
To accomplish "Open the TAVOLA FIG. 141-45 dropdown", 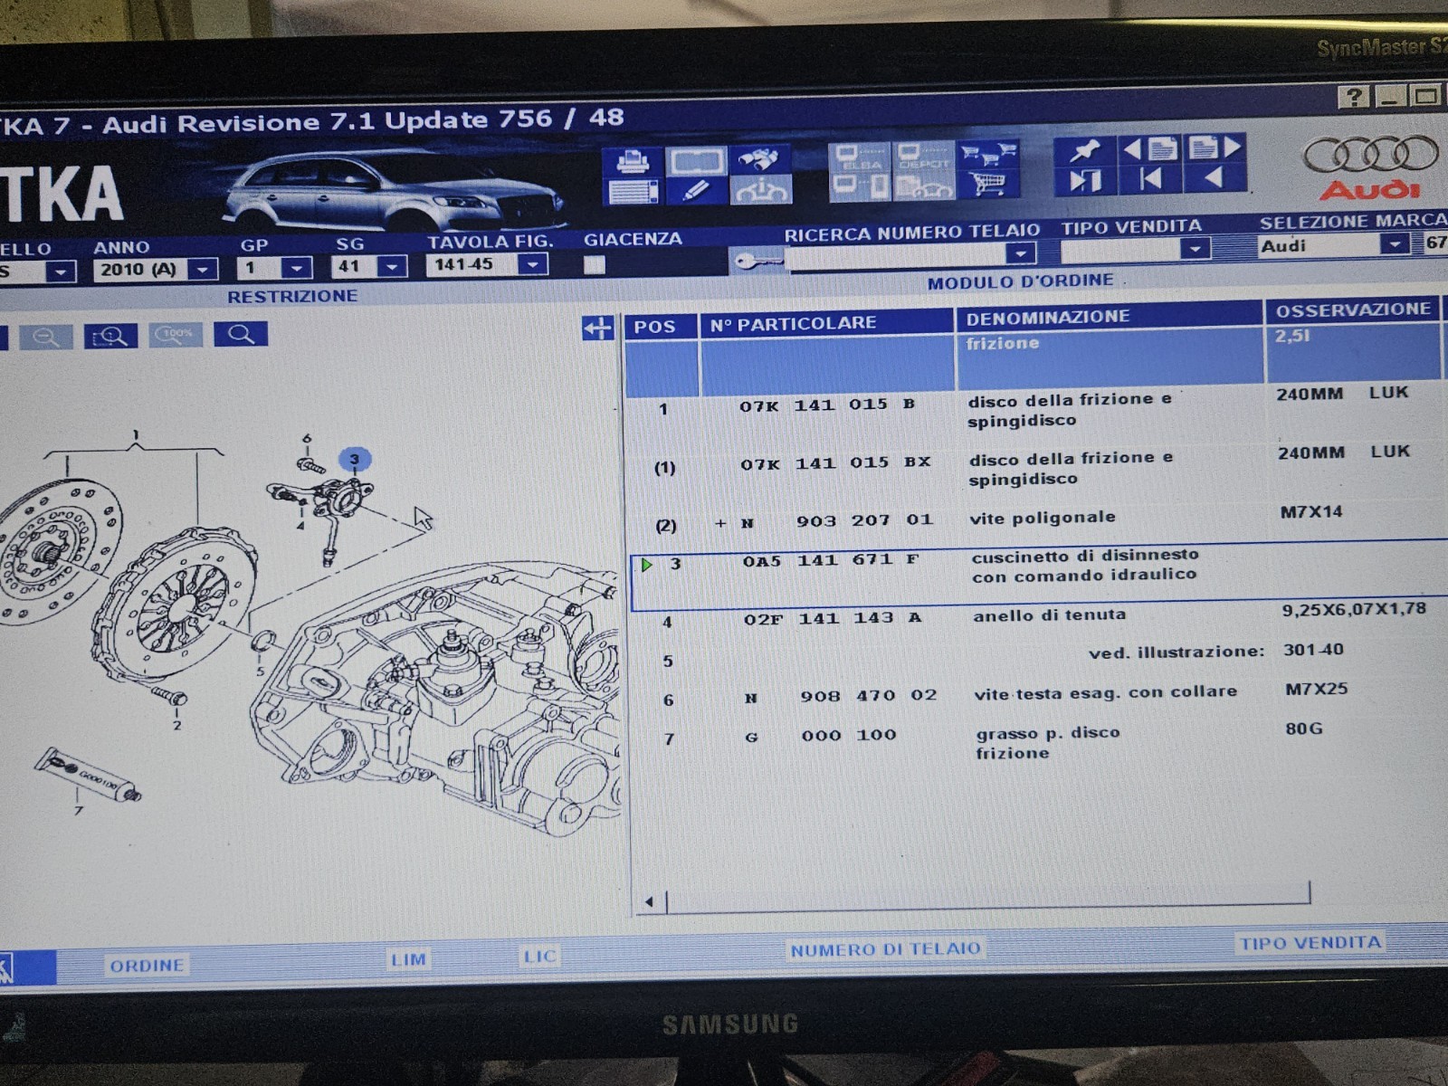I will pyautogui.click(x=533, y=264).
